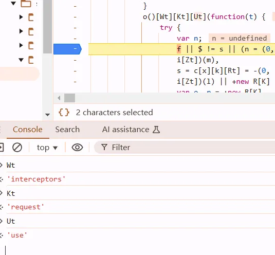The height and width of the screenshot is (255, 275).
Task: Click the top open folder icon in the tree
Action: point(26,3)
